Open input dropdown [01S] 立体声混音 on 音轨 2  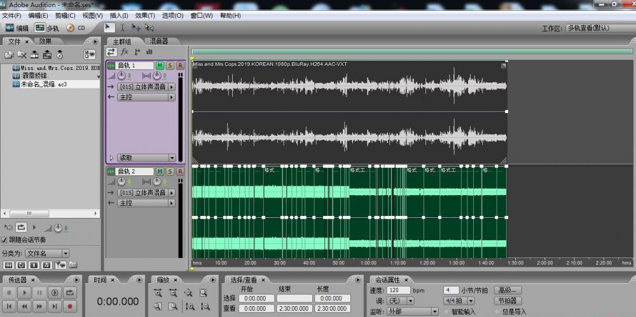146,192
